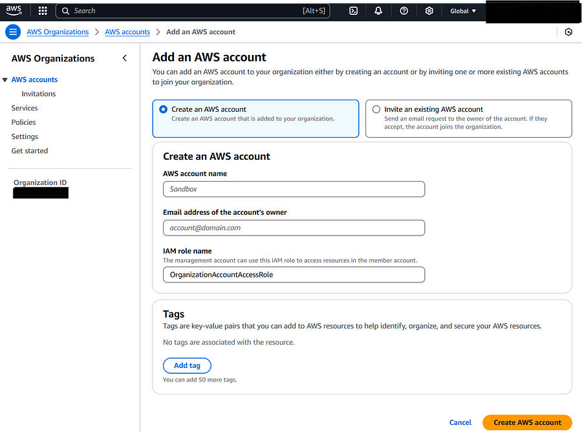Click the 'Tags' section heading
The image size is (582, 432).
[x=174, y=314]
